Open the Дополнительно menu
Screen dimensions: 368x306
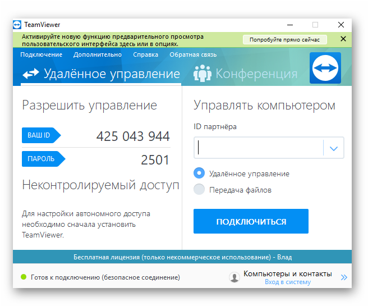tap(97, 54)
